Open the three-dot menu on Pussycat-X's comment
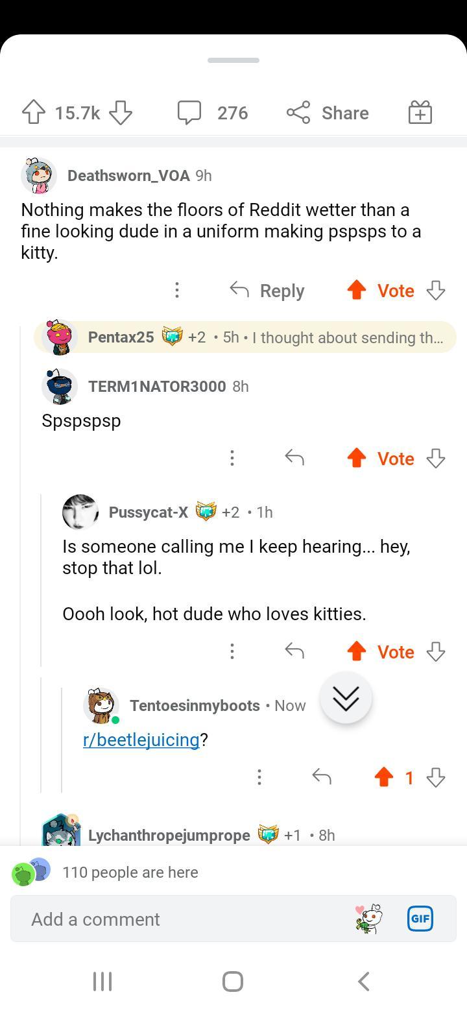The height and width of the screenshot is (1012, 467). pos(232,651)
